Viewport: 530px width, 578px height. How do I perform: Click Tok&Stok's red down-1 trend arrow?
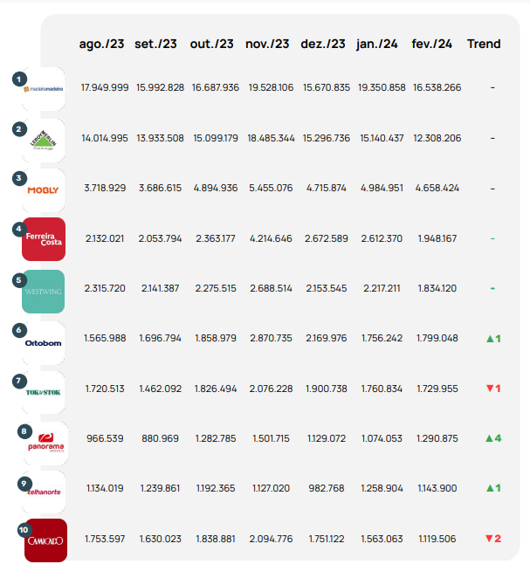[492, 388]
